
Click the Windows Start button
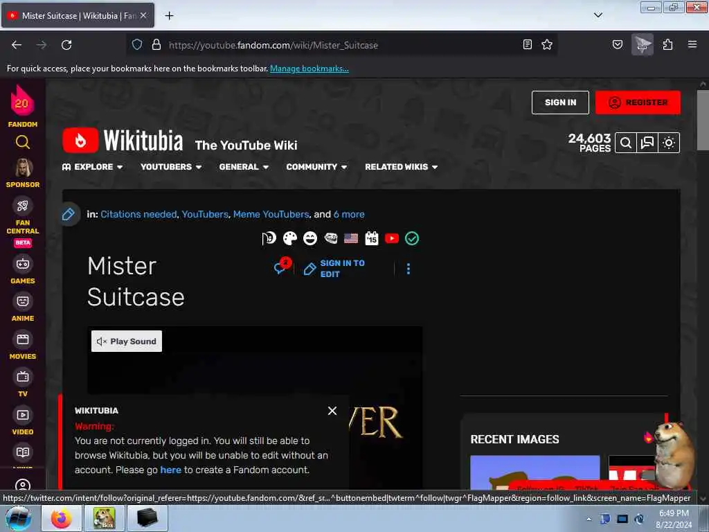17,518
